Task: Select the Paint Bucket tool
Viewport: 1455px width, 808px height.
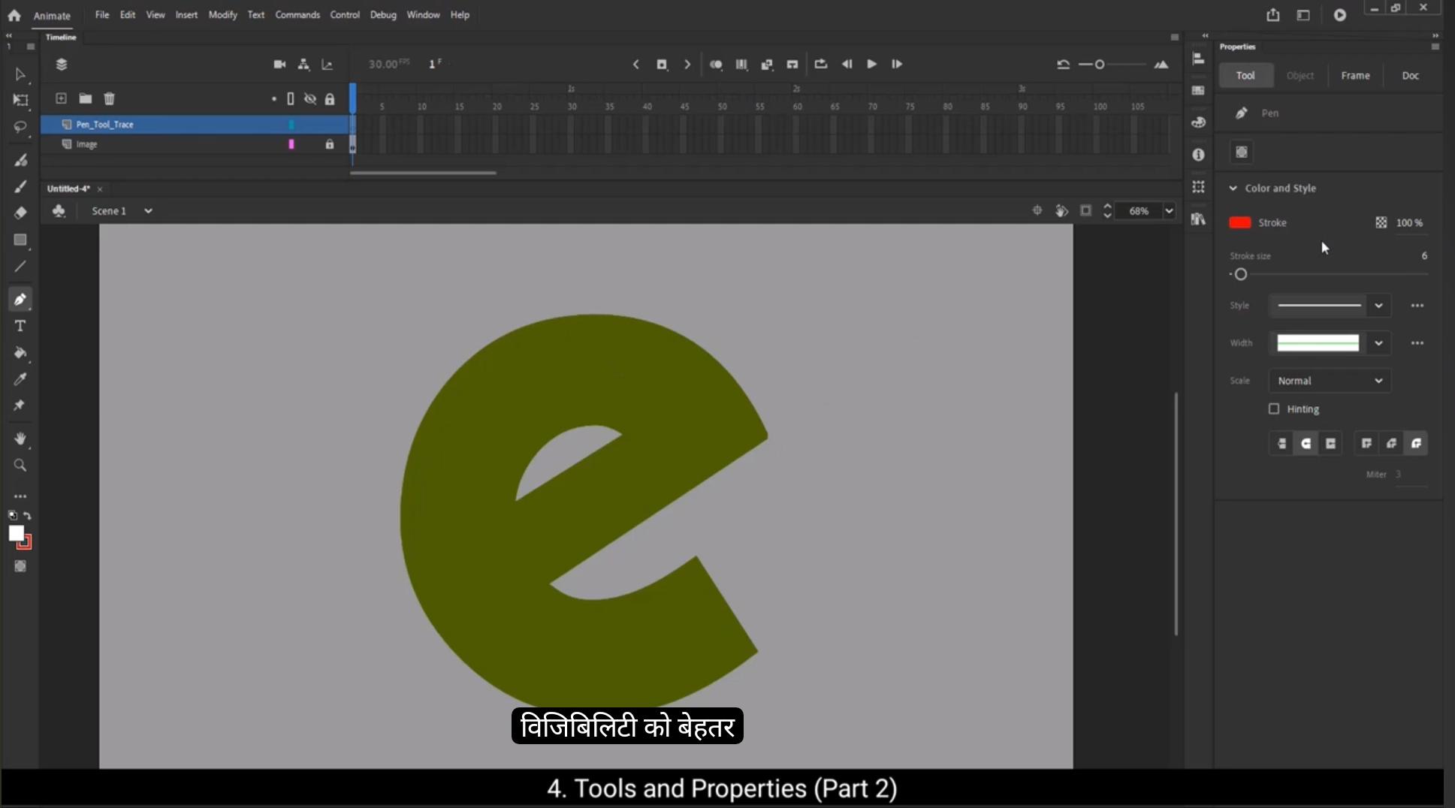Action: click(x=20, y=353)
